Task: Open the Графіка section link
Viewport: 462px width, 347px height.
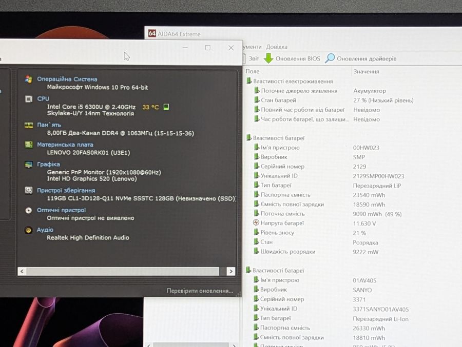Action: pos(48,164)
